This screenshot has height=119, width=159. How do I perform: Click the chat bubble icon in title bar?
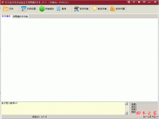[134, 2]
